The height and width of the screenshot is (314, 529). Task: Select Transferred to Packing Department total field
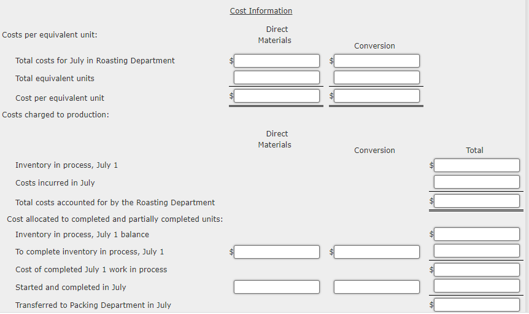477,305
